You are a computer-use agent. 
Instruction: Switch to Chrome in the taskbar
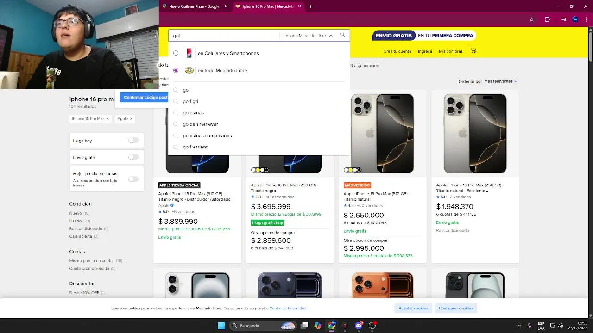pyautogui.click(x=331, y=326)
